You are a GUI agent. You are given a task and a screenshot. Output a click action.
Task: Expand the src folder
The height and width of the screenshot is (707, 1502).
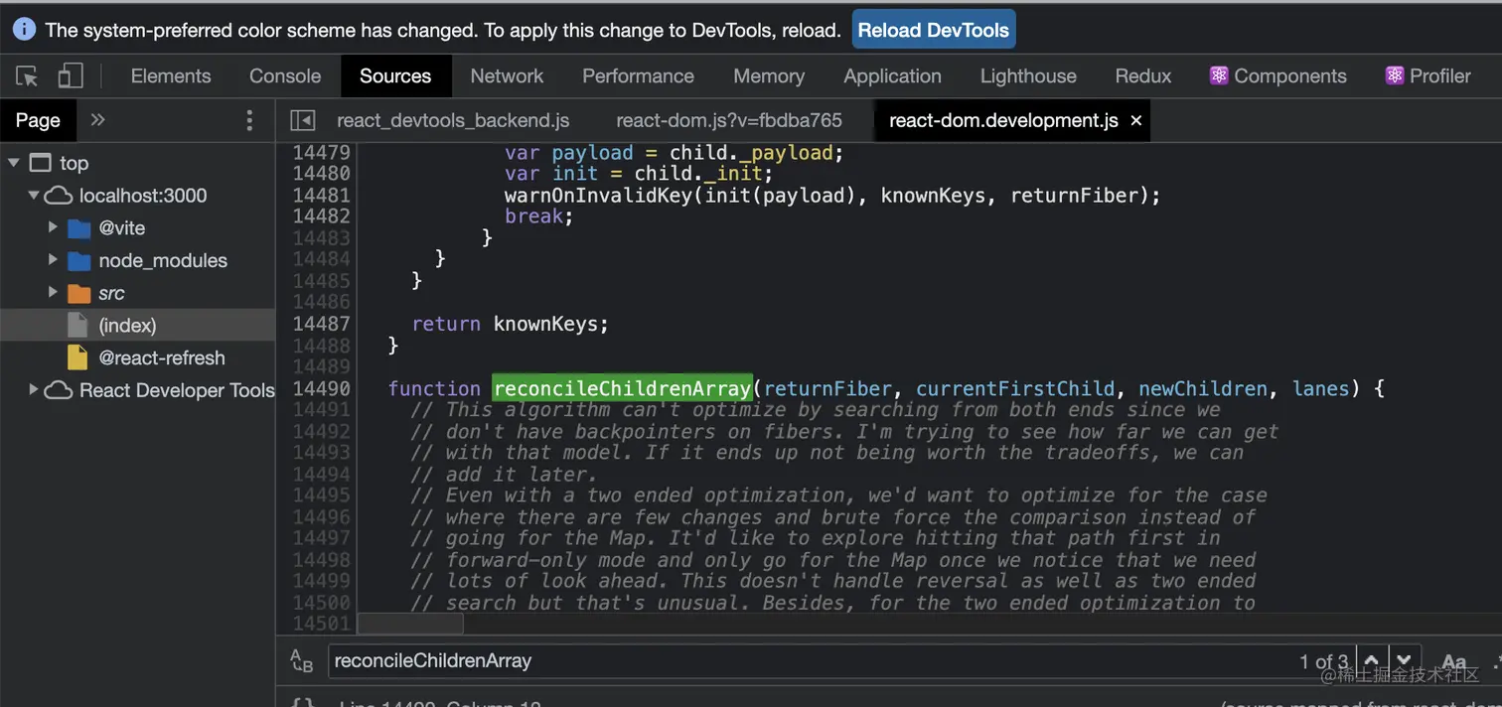[54, 293]
